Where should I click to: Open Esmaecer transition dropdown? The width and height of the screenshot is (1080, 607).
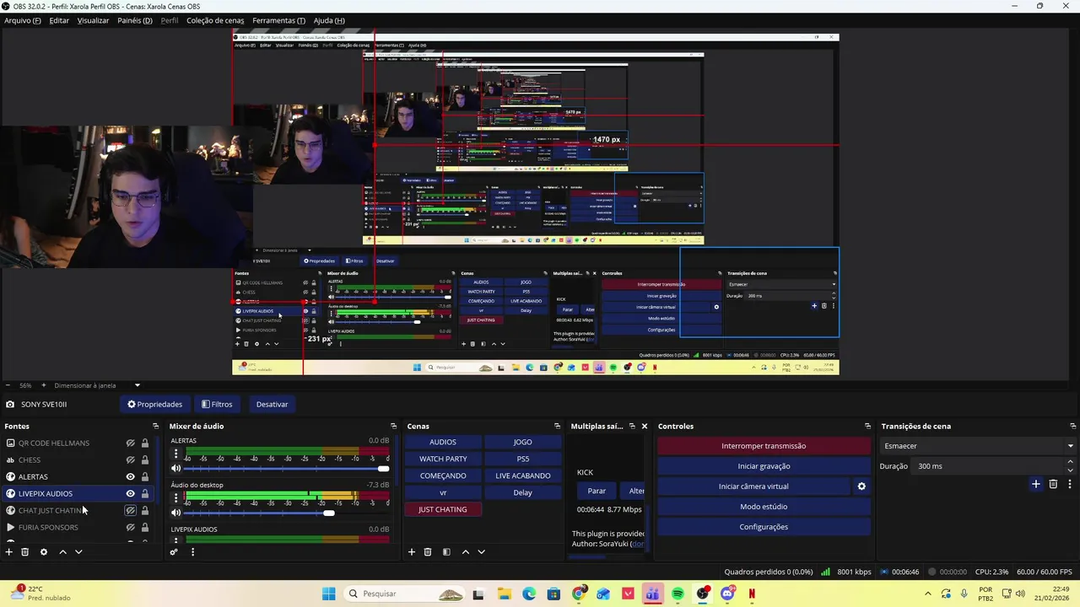pyautogui.click(x=977, y=446)
